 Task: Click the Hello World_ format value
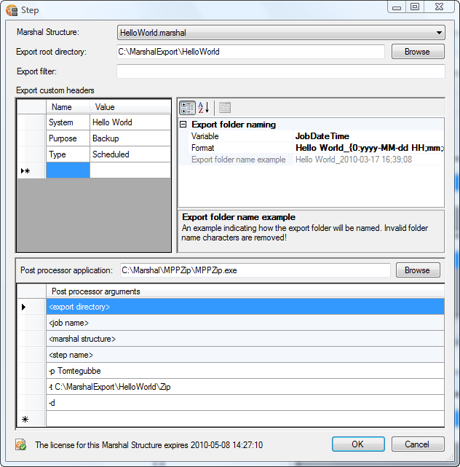(369, 148)
